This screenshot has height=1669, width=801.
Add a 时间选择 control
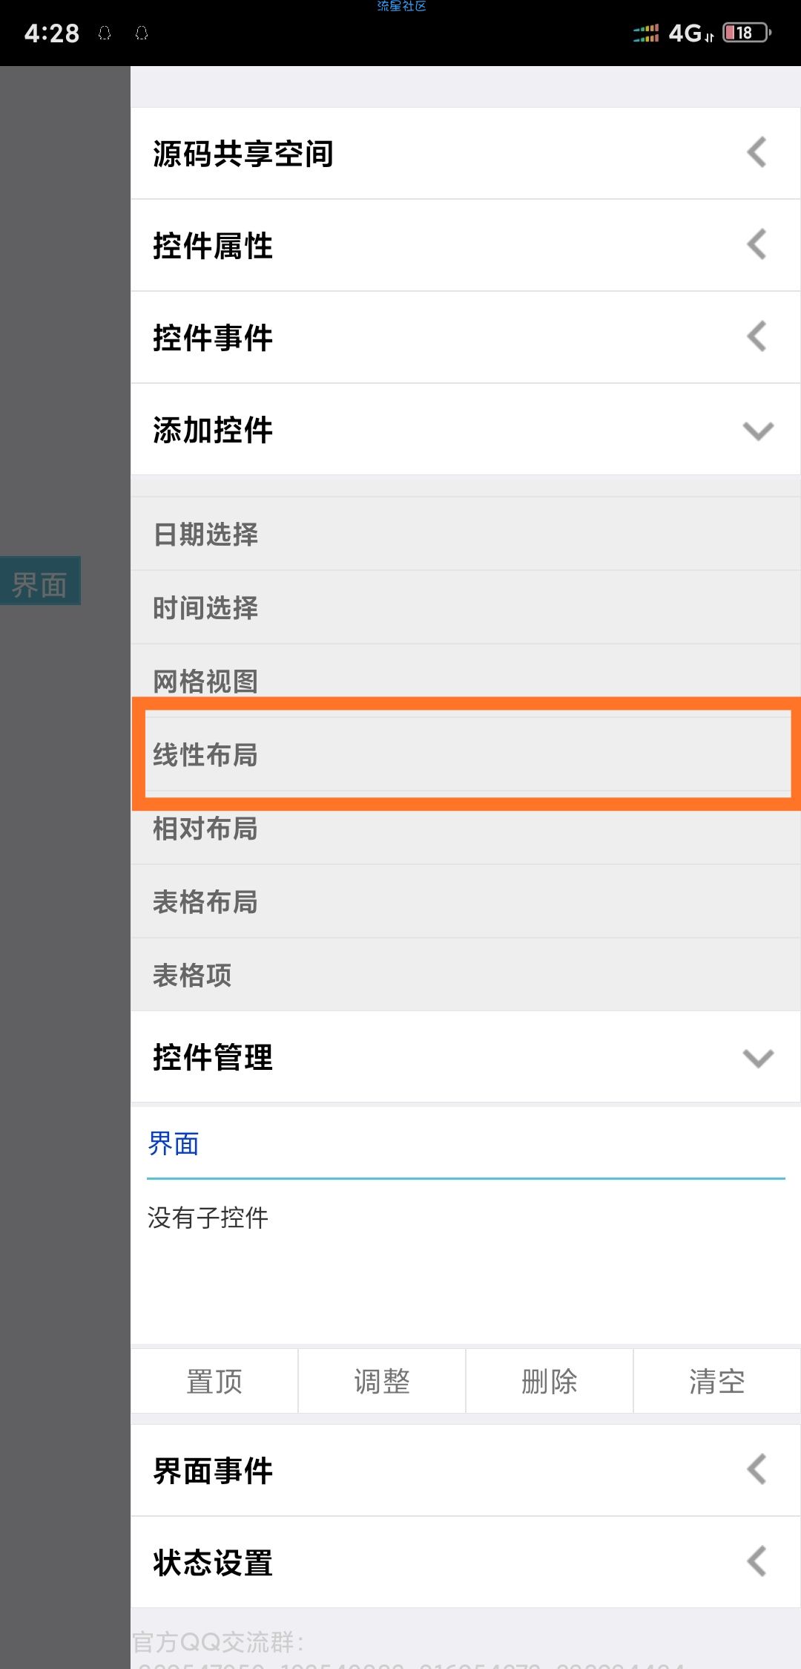[x=205, y=608]
